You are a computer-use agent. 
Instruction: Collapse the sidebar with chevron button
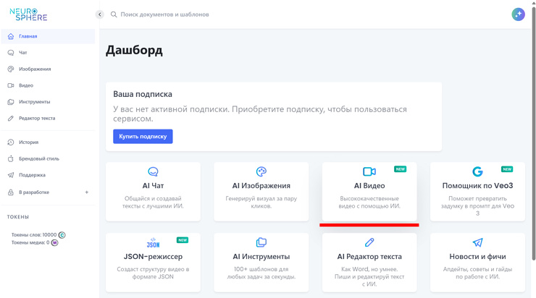[x=100, y=14]
